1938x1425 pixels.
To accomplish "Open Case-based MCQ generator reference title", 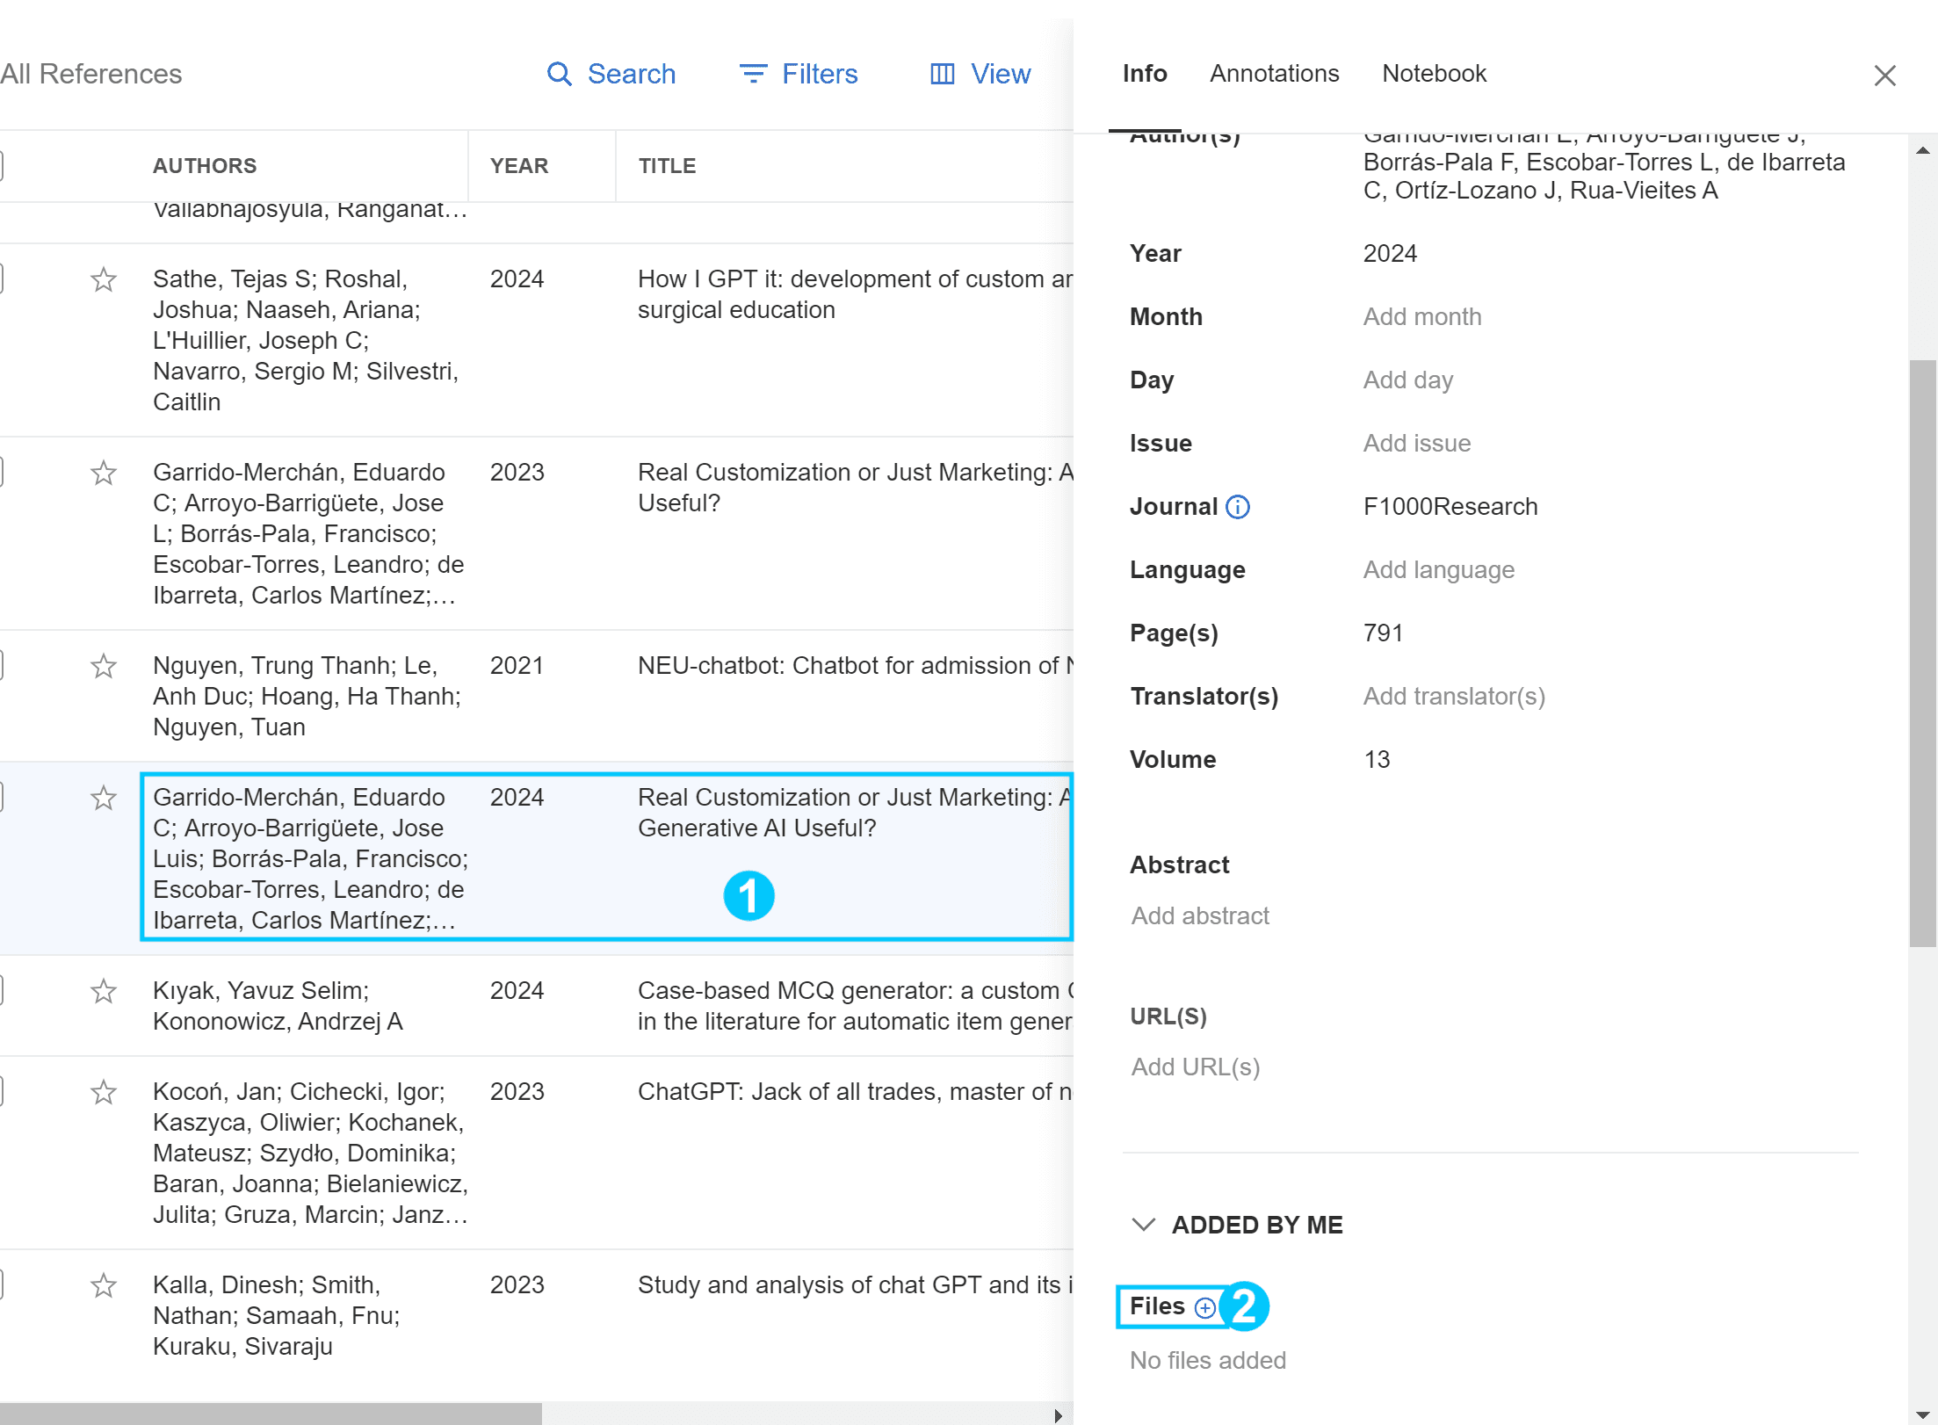I will [855, 1006].
